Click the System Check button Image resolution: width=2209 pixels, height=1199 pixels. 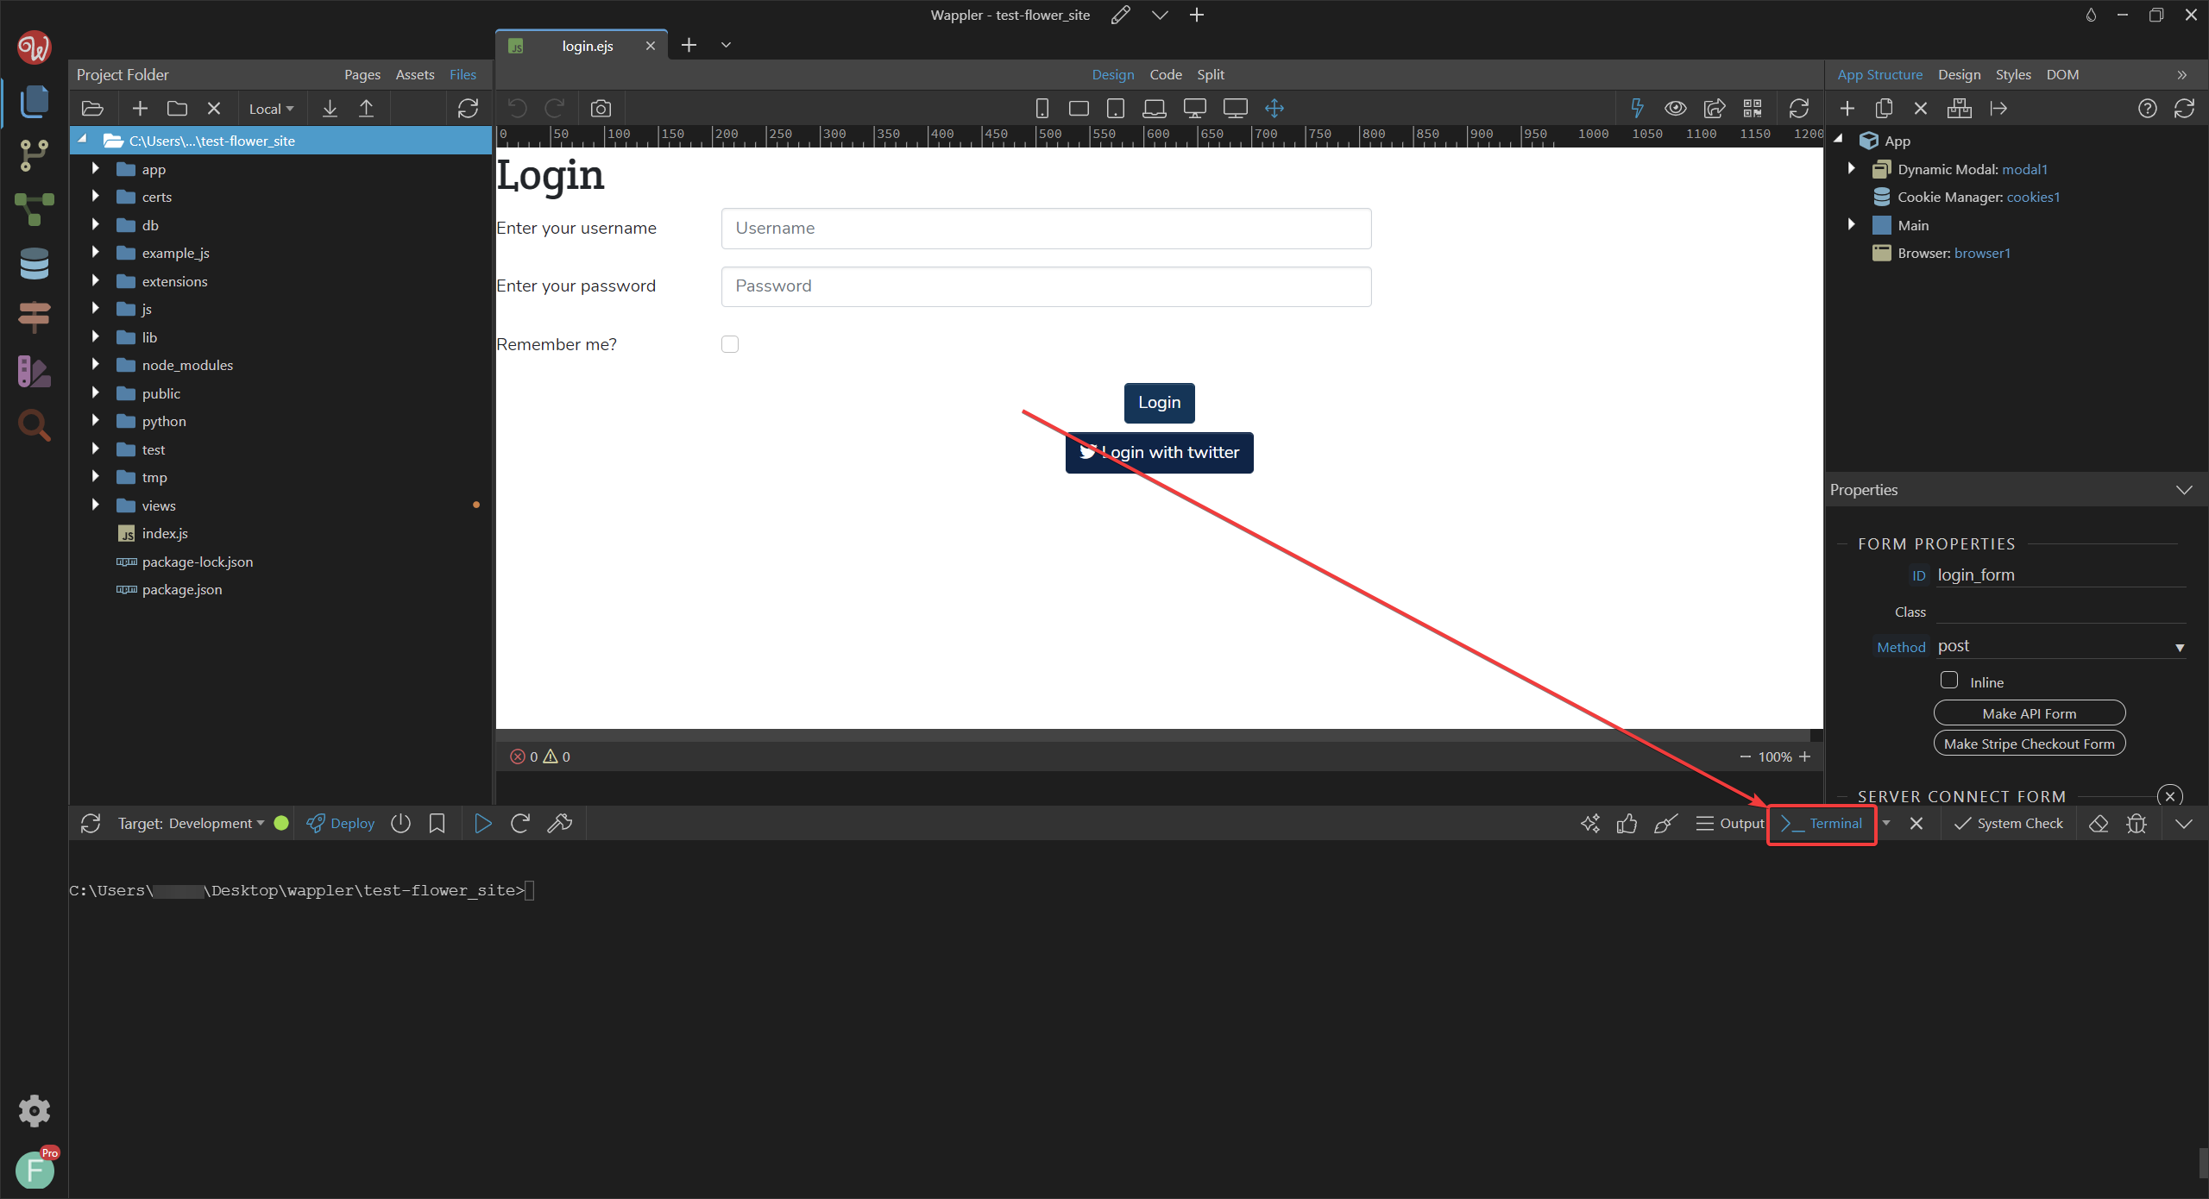coord(2008,823)
